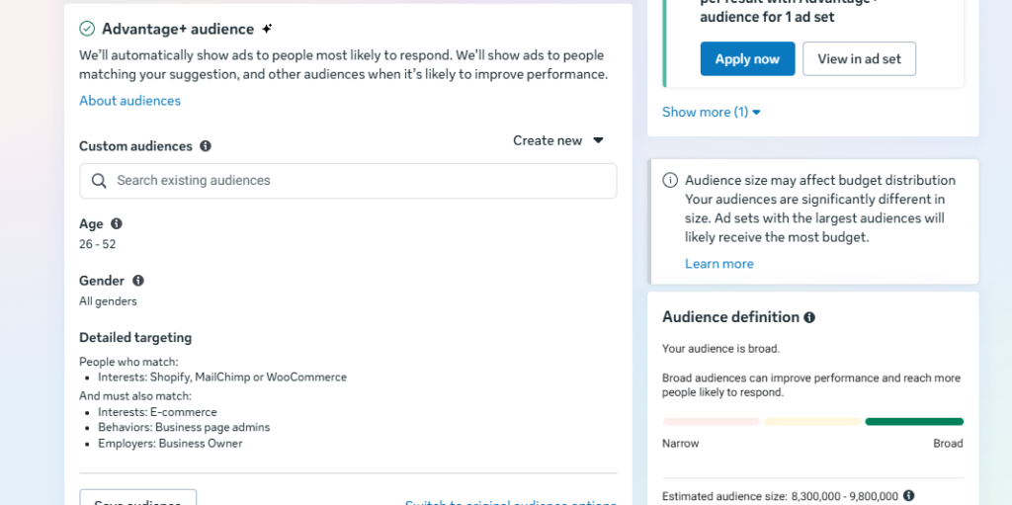Show the Age info icon tooltip
The height and width of the screenshot is (505, 1012).
coord(117,224)
